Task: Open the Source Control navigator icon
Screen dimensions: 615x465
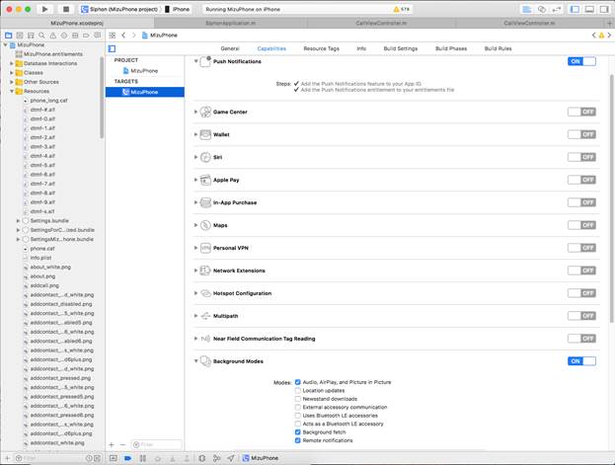Action: pyautogui.click(x=20, y=36)
